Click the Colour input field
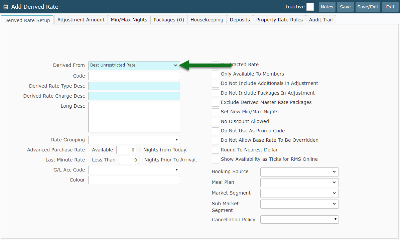400x240 pixels. coord(134,180)
